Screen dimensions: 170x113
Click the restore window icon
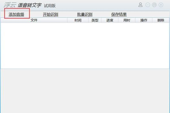point(154,5)
